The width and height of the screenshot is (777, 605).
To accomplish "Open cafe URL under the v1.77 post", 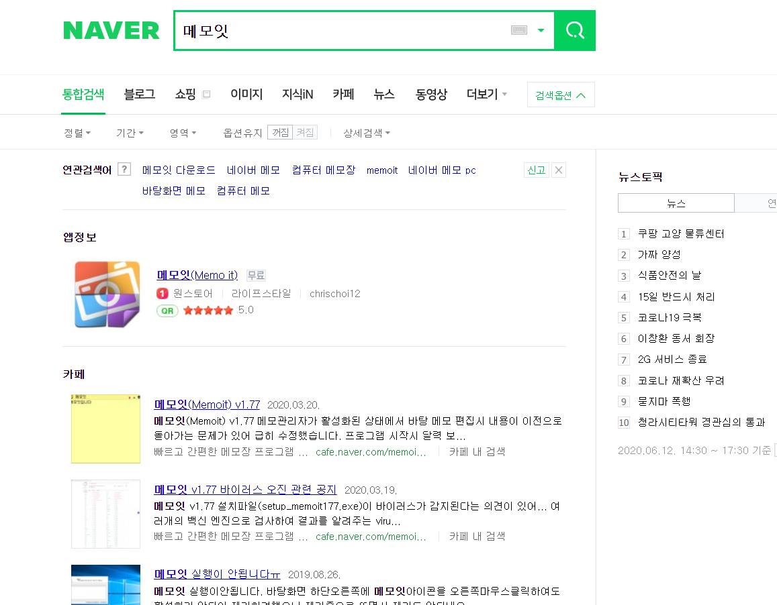I will pos(371,452).
